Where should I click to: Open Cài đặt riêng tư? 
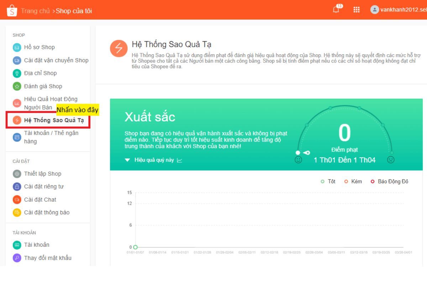coord(44,186)
